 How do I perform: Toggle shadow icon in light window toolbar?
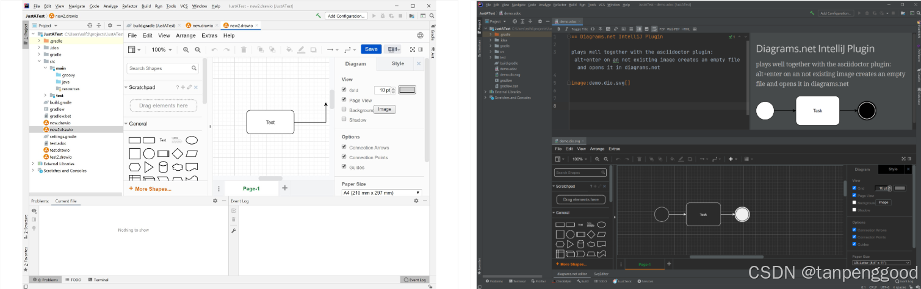314,49
